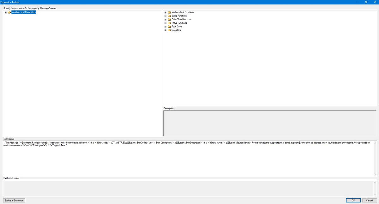Expand the Operators node
The image size is (379, 204).
(165, 30)
